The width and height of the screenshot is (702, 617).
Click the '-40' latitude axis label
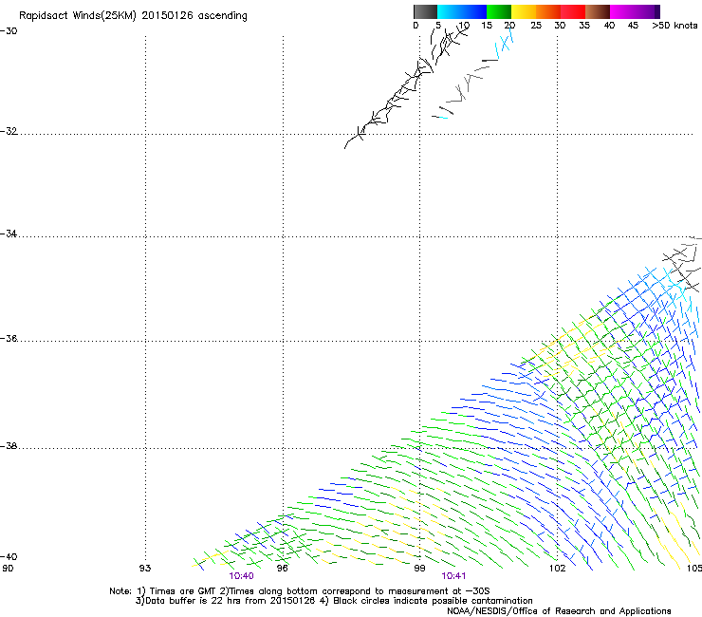(9, 556)
